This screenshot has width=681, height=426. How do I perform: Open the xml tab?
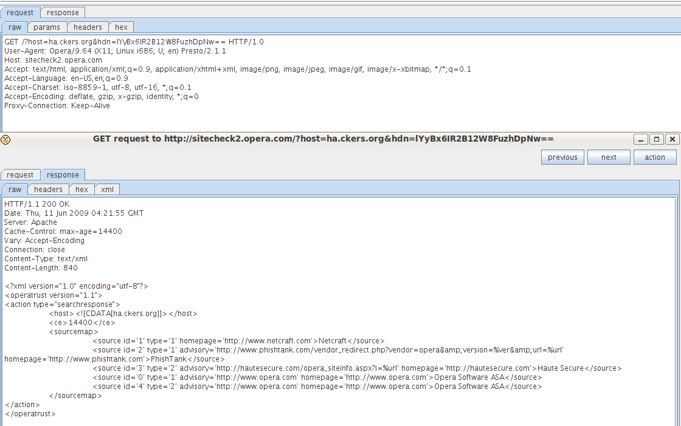tap(107, 190)
